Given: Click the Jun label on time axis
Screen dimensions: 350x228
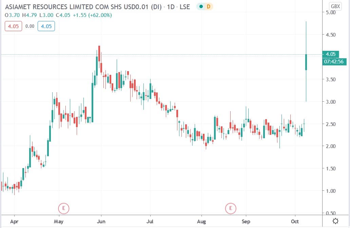Looking at the screenshot, I should tap(101, 222).
